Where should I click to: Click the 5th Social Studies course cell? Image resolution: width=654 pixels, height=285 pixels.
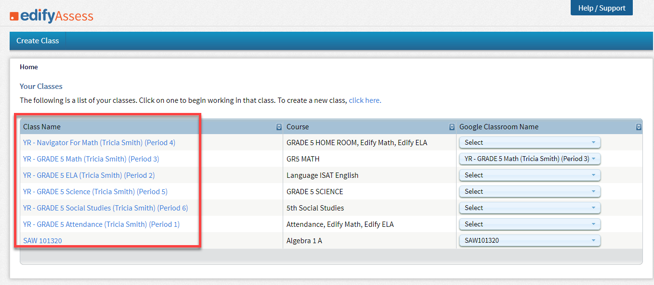coord(369,208)
